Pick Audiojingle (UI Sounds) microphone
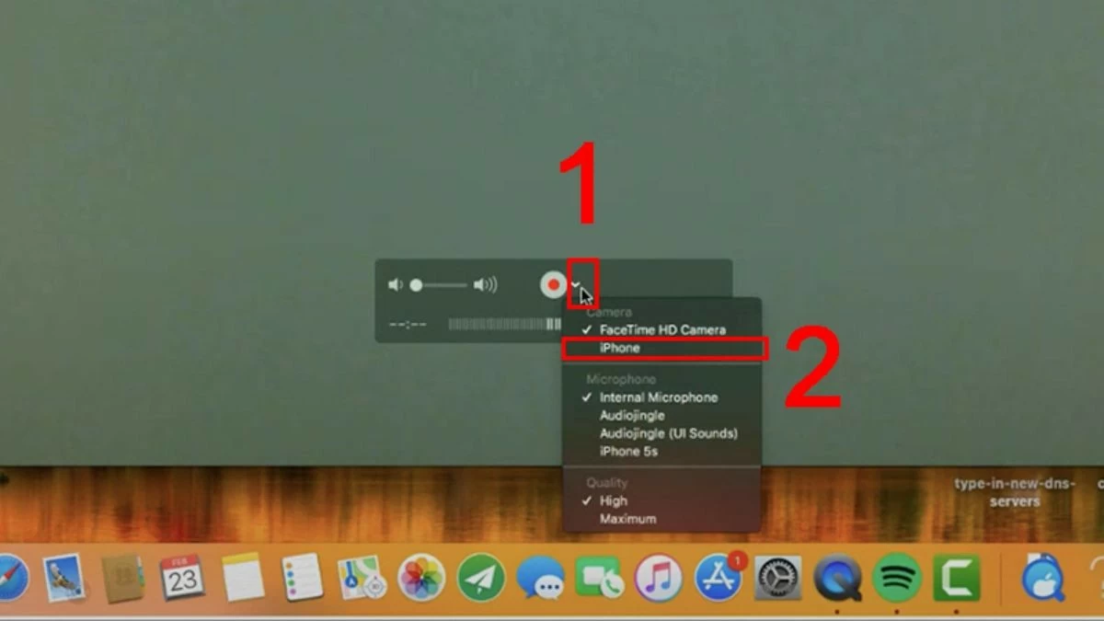Screen dimensions: 1104x621 pyautogui.click(x=668, y=433)
